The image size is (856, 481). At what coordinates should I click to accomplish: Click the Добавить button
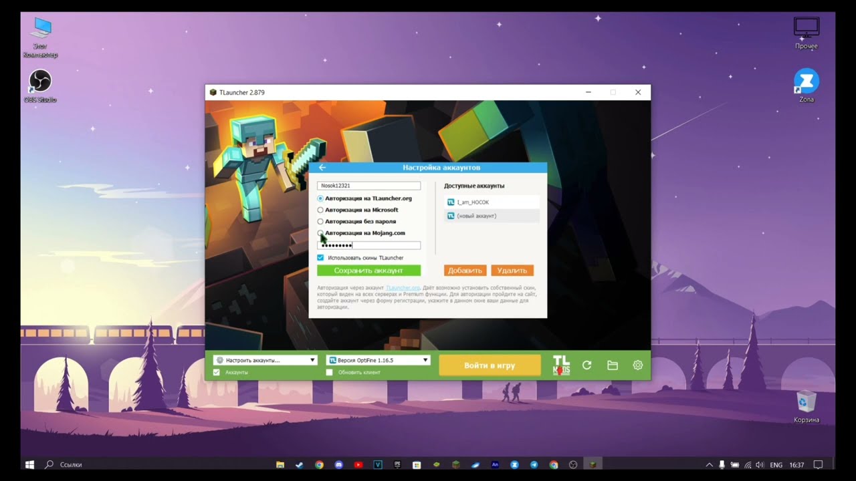(x=465, y=271)
